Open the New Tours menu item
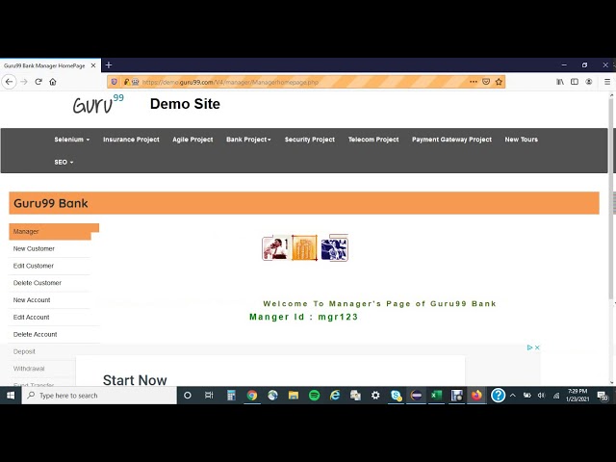This screenshot has height=462, width=616. (522, 140)
